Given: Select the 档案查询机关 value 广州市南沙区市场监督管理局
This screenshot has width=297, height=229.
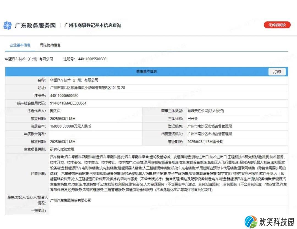Looking at the screenshot, I should (210, 134).
